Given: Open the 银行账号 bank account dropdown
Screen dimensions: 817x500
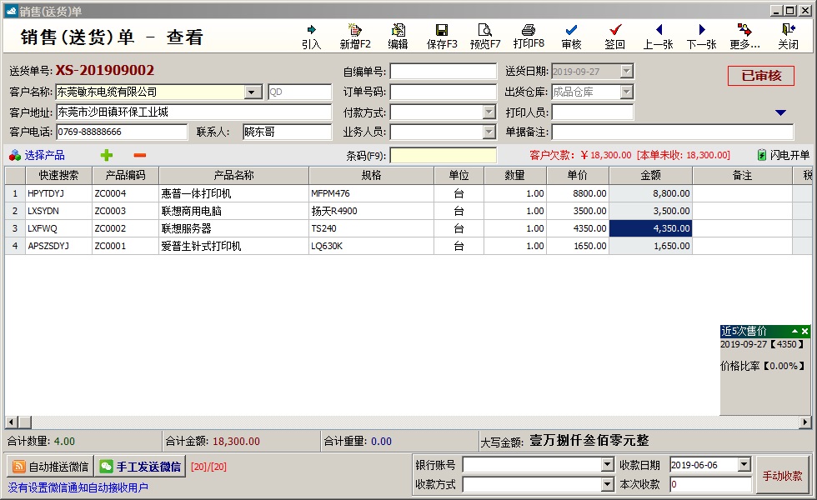Looking at the screenshot, I should [x=607, y=464].
